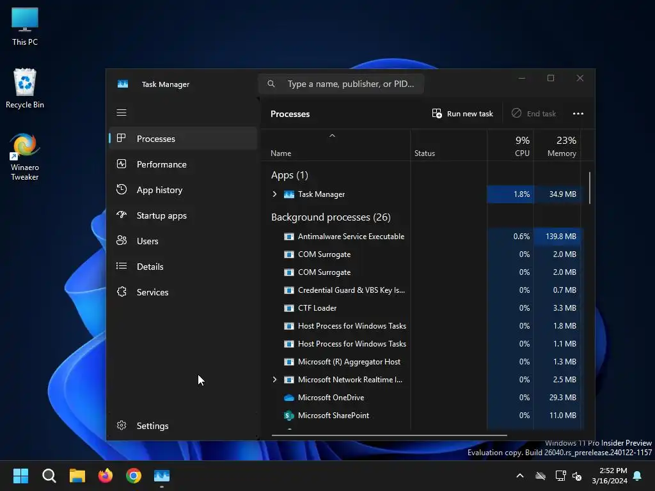Open taskbar Search
This screenshot has height=491, width=655.
click(x=49, y=476)
